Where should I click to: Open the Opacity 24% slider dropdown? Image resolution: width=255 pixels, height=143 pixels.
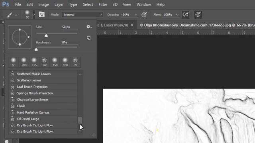pyautogui.click(x=135, y=15)
